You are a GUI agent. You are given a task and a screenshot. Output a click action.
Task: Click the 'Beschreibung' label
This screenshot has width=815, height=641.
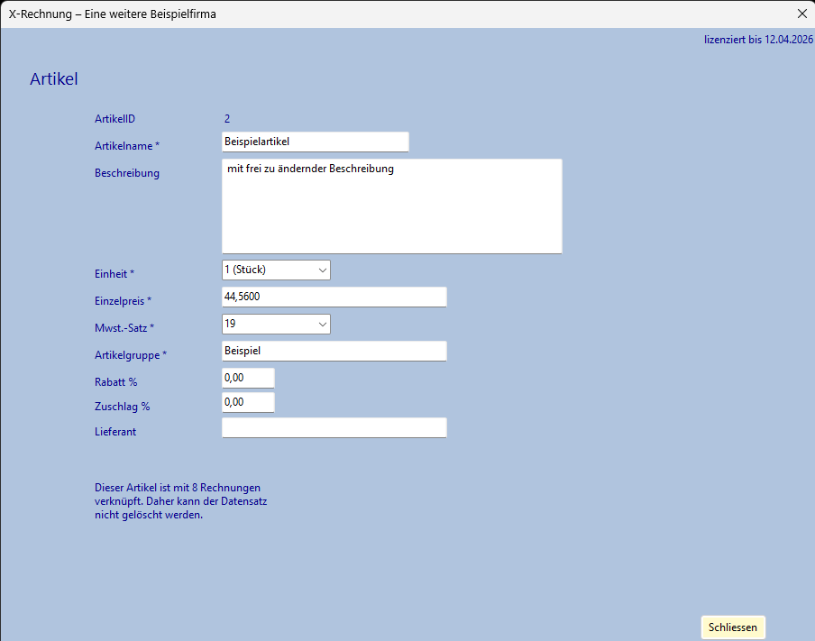(x=127, y=173)
